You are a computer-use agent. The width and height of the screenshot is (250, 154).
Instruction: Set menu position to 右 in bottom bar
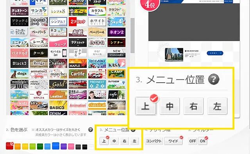coord(124,141)
